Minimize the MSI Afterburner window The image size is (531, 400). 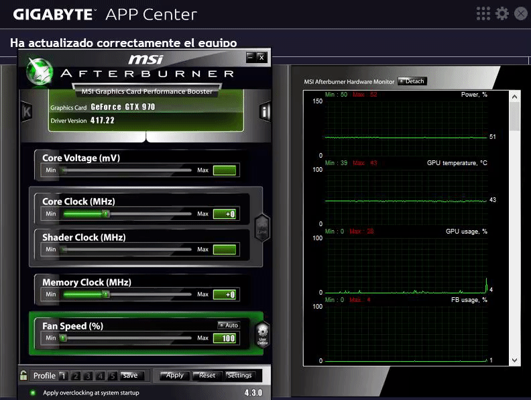(251, 57)
